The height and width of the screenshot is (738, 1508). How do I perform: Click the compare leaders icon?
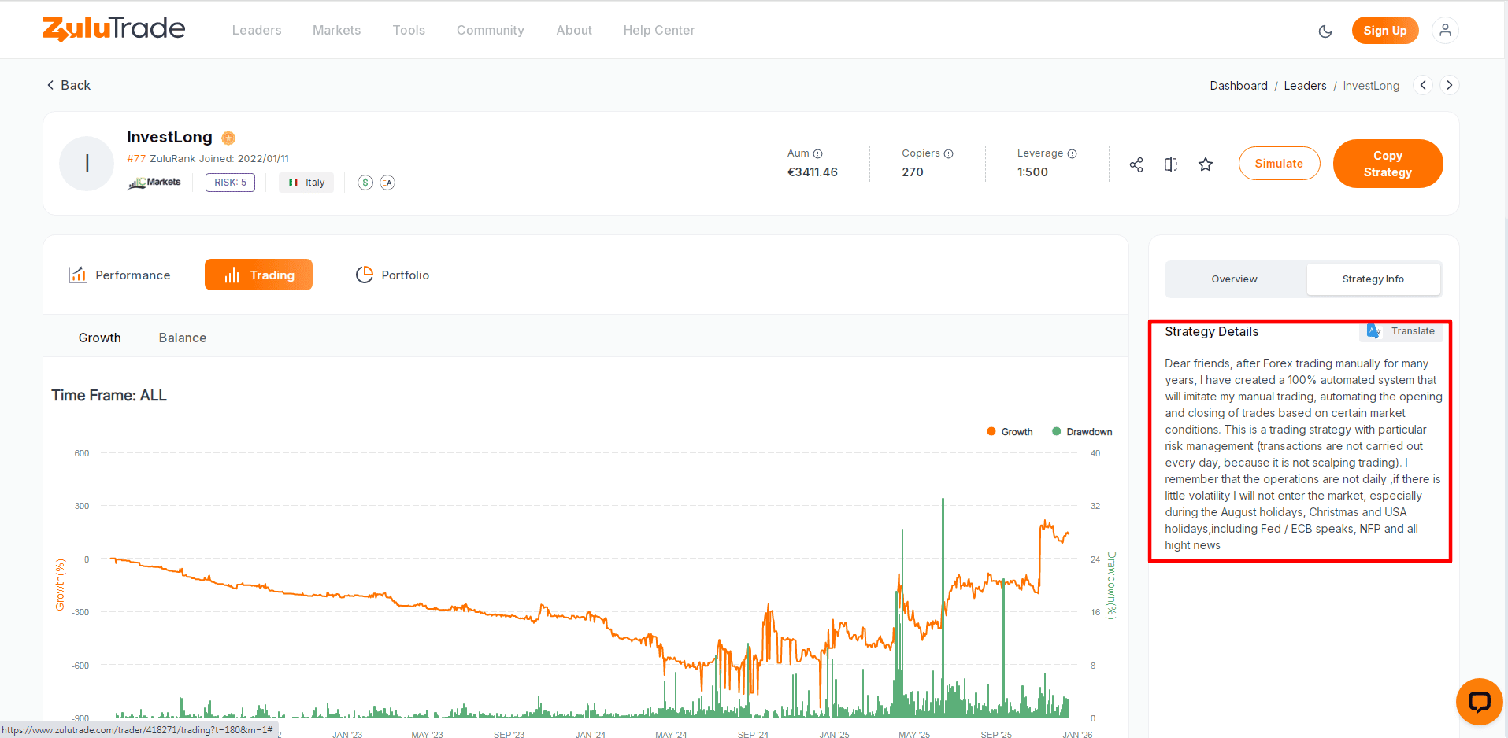(1171, 164)
